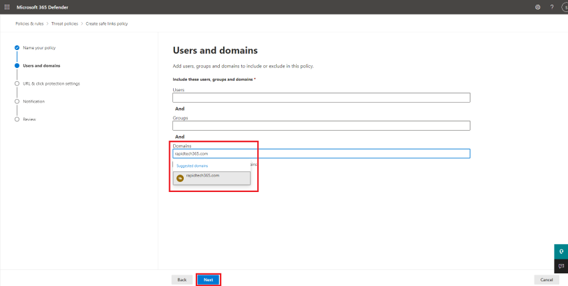Select the Users and domains step circle
Image resolution: width=568 pixels, height=286 pixels.
point(17,65)
